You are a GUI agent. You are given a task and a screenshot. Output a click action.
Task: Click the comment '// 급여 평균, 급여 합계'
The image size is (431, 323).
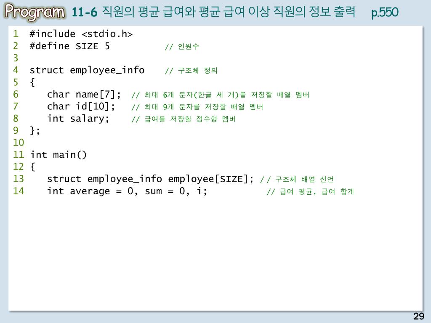tap(310, 191)
